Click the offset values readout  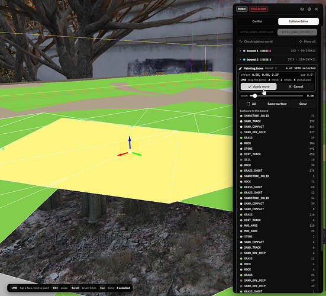tap(260, 75)
